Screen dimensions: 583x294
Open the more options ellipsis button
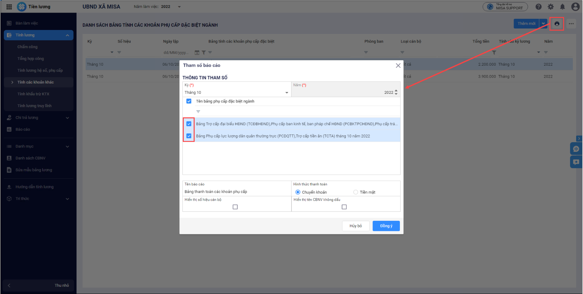click(x=571, y=24)
